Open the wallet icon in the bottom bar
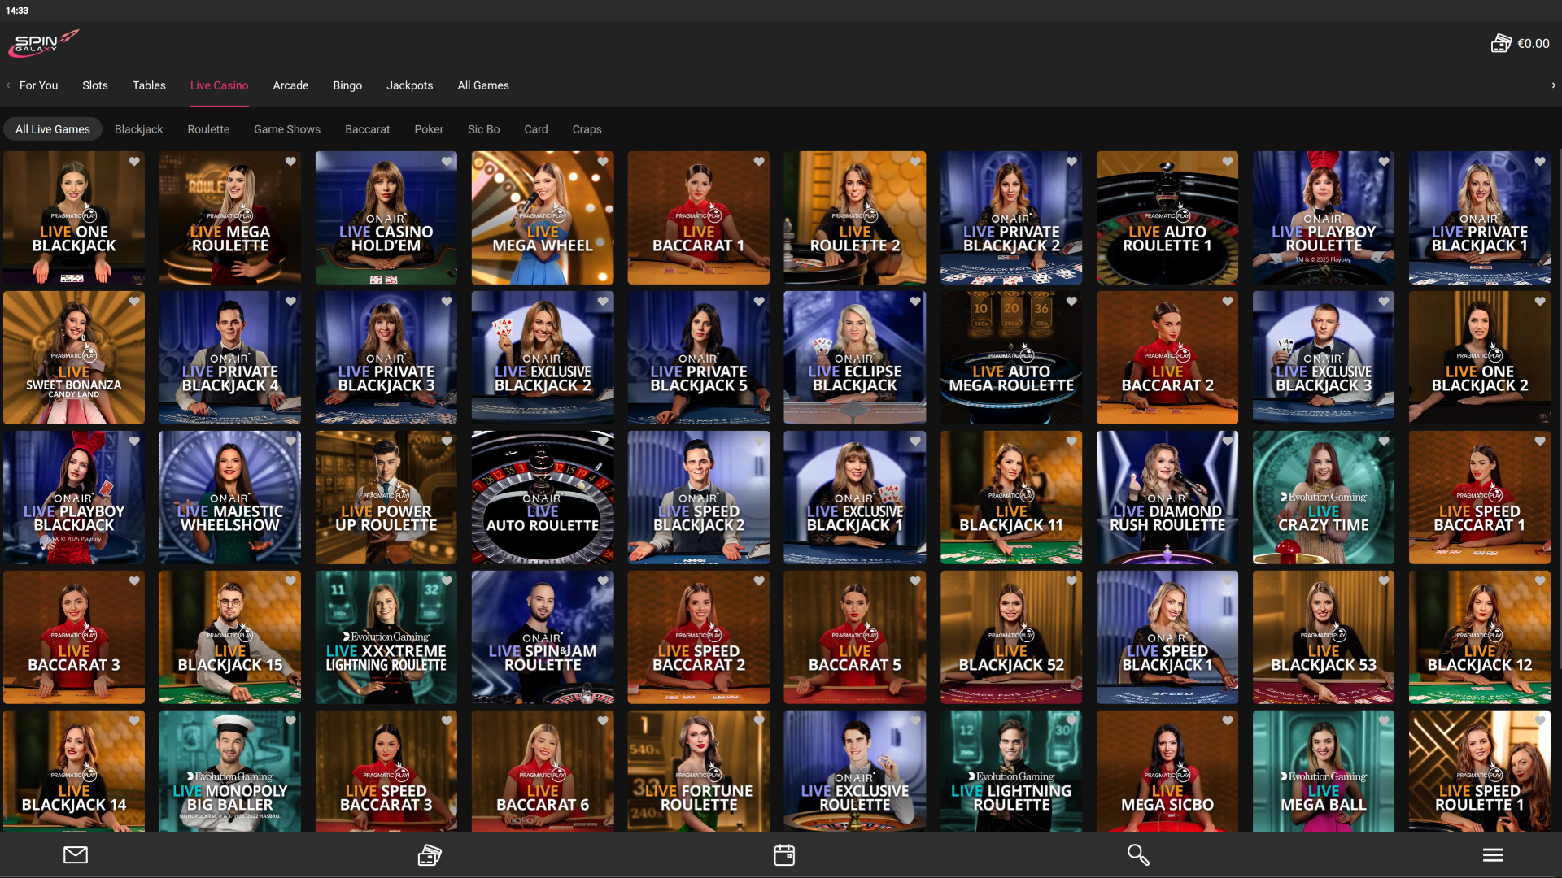1562x878 pixels. (x=429, y=854)
